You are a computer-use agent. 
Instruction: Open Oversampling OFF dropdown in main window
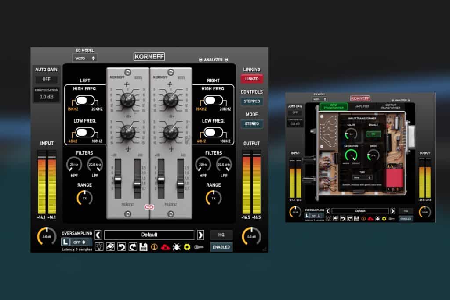click(x=79, y=242)
